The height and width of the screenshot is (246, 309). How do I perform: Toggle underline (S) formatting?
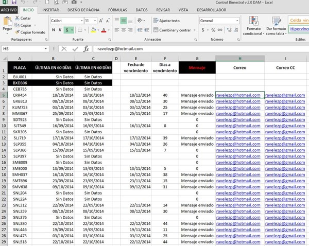(x=68, y=30)
